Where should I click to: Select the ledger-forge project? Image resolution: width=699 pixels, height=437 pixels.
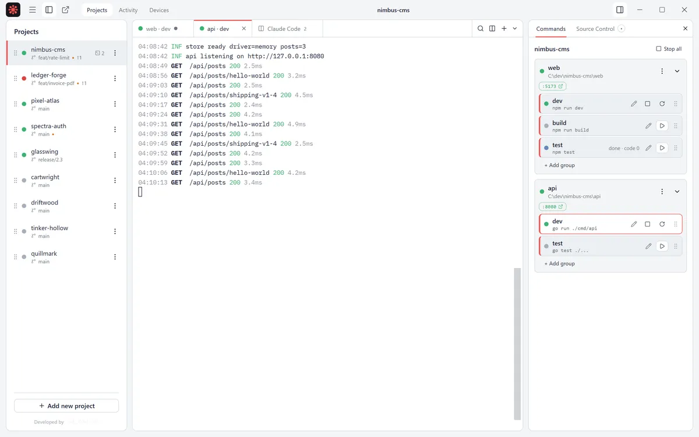66,79
